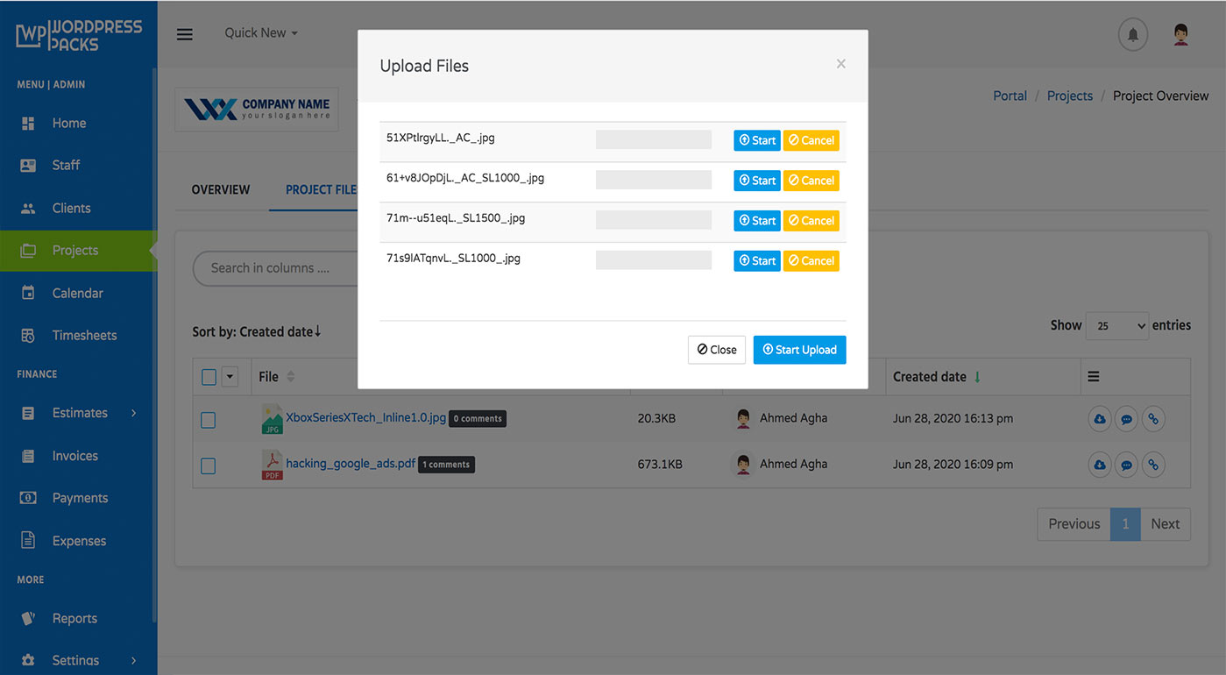Open comments for hacking_google_ads.pdf
The image size is (1226, 675).
[1126, 465]
